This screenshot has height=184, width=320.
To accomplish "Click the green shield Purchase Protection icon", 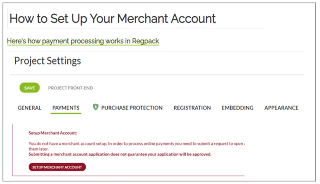I will click(96, 107).
